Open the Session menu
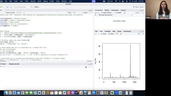Viewport: 171px width, 96px height. (x=33, y=1)
